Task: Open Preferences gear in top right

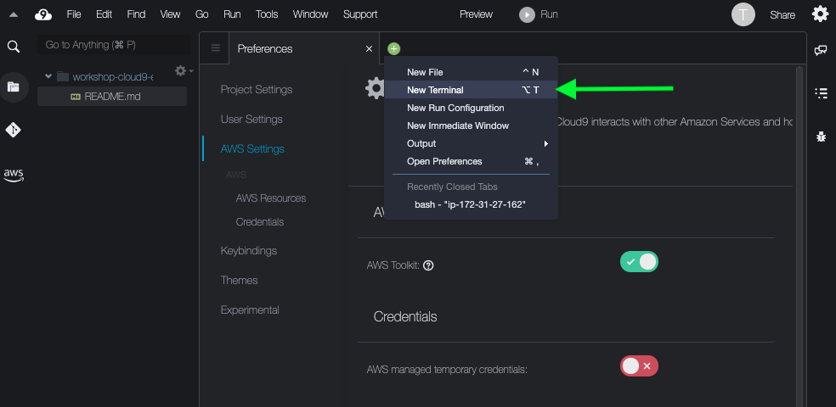Action: click(x=820, y=14)
